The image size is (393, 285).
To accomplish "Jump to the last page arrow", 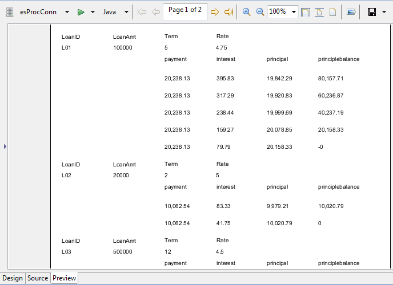I will 228,12.
